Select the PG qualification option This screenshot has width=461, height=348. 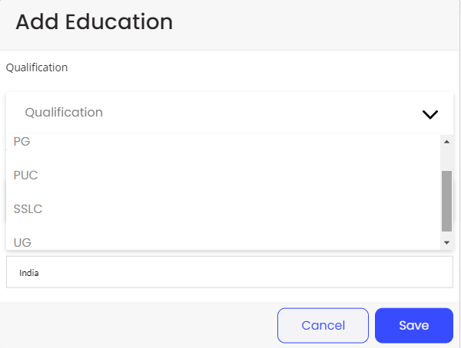[22, 142]
